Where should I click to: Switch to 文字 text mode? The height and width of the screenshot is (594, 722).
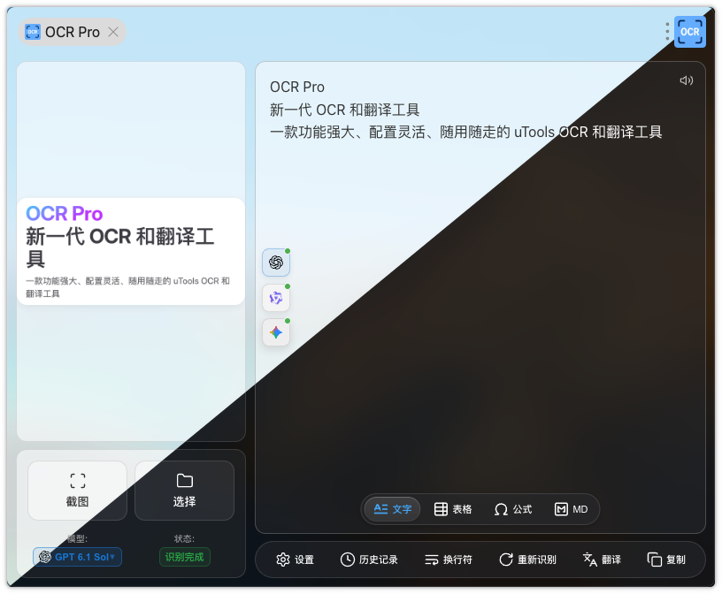click(392, 509)
